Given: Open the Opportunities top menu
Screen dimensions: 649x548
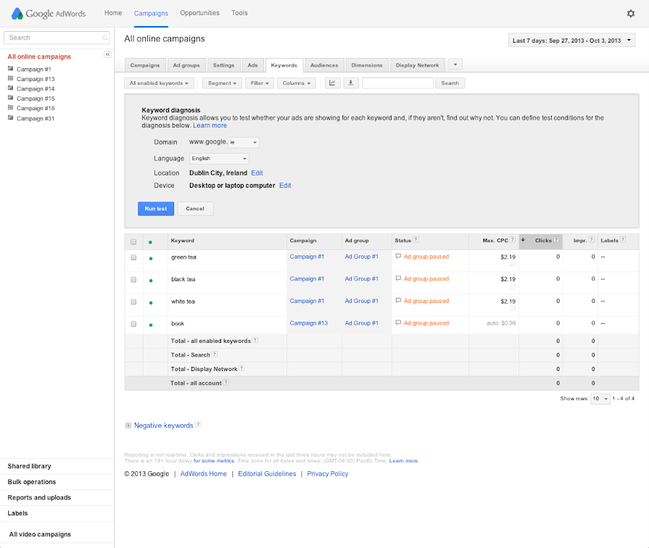Looking at the screenshot, I should pyautogui.click(x=199, y=13).
